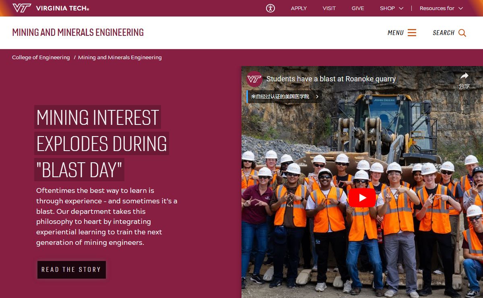Viewport: 483px width, 298px height.
Task: Open the video title link on the player
Action: [331, 79]
